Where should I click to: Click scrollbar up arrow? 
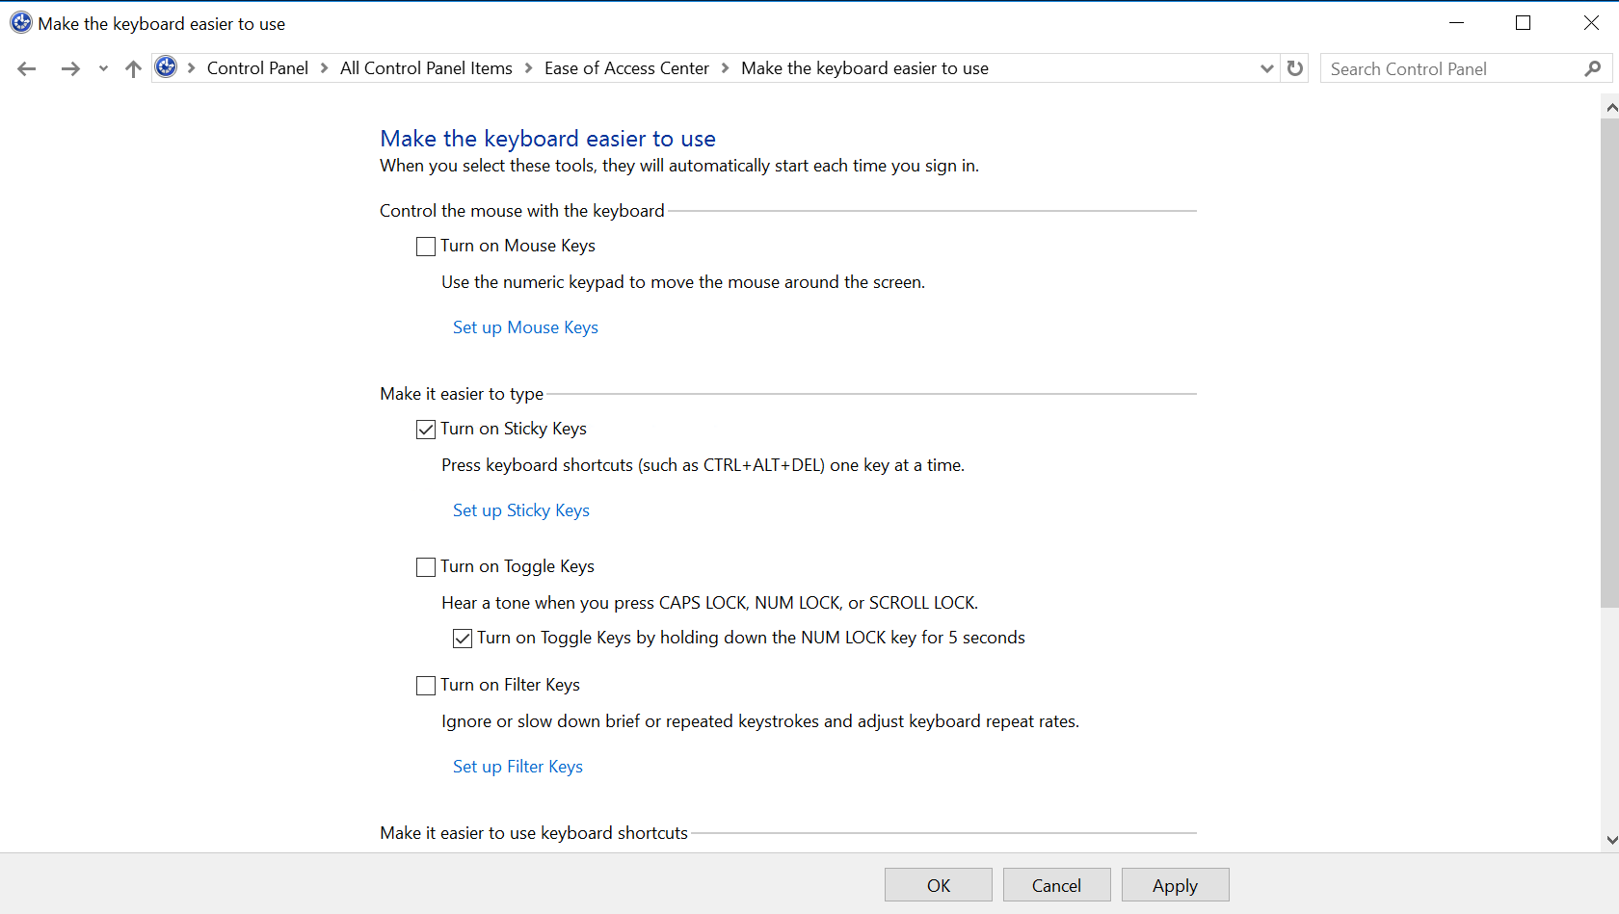coord(1610,108)
